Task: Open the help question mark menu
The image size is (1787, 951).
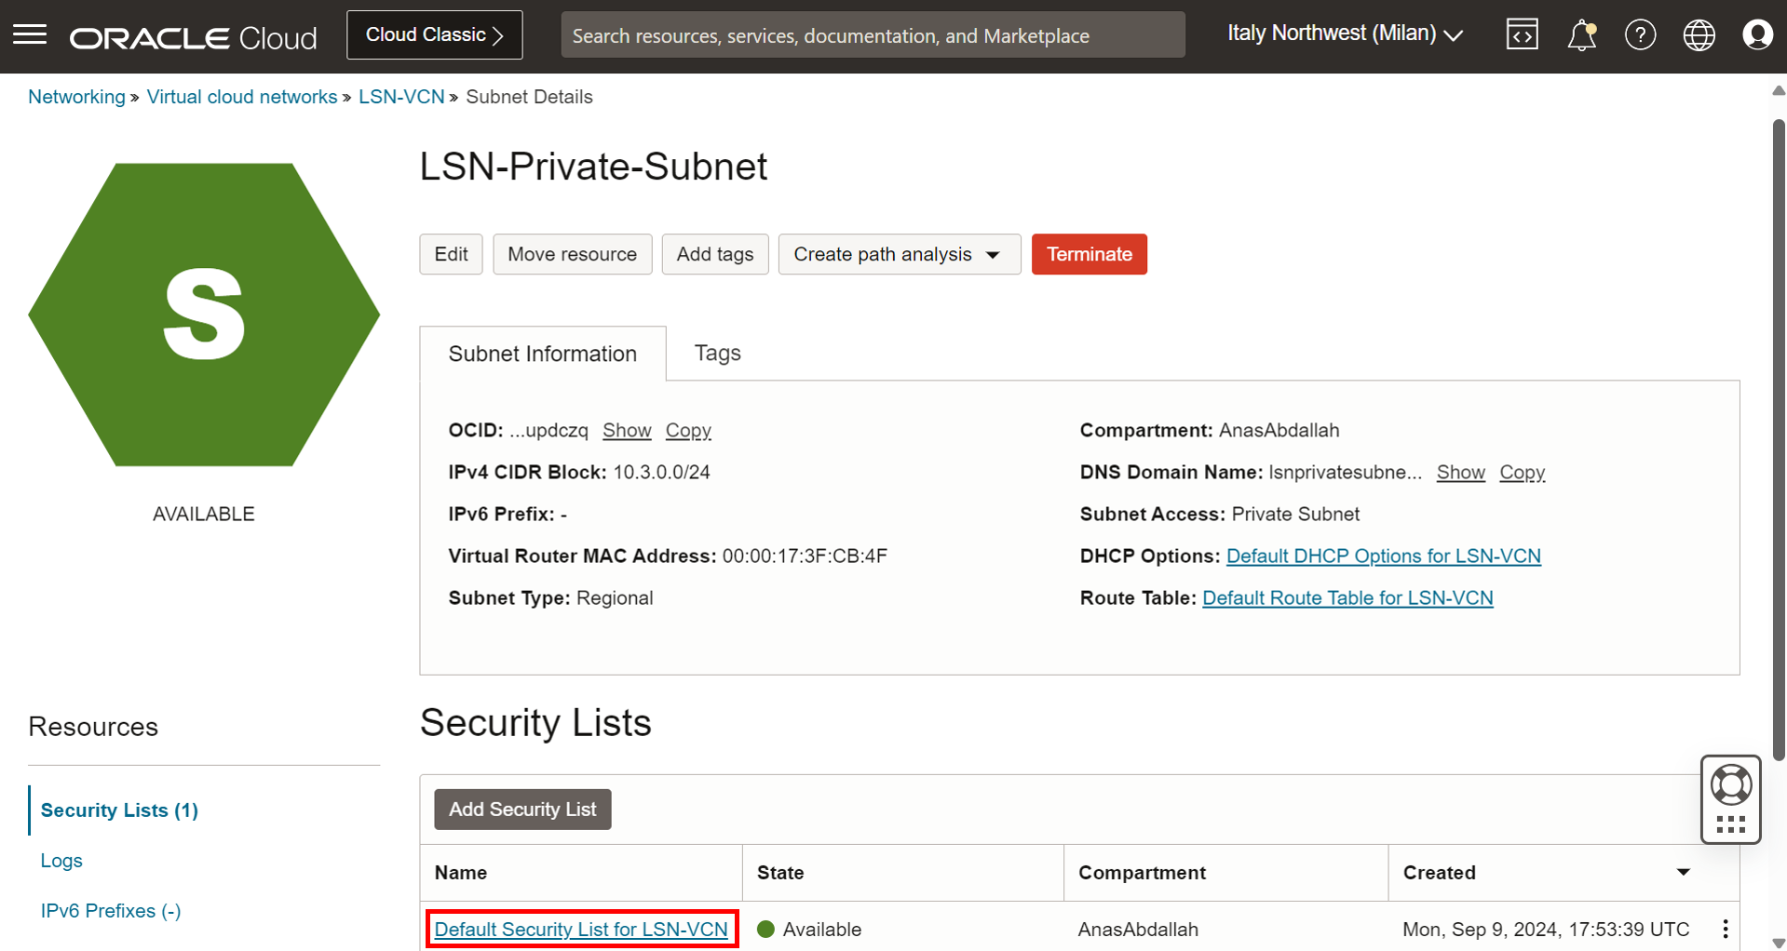Action: point(1640,35)
